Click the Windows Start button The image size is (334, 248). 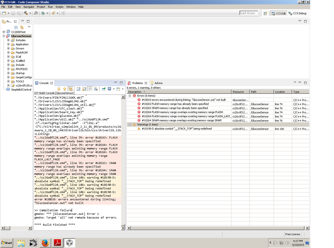pyautogui.click(x=7, y=243)
